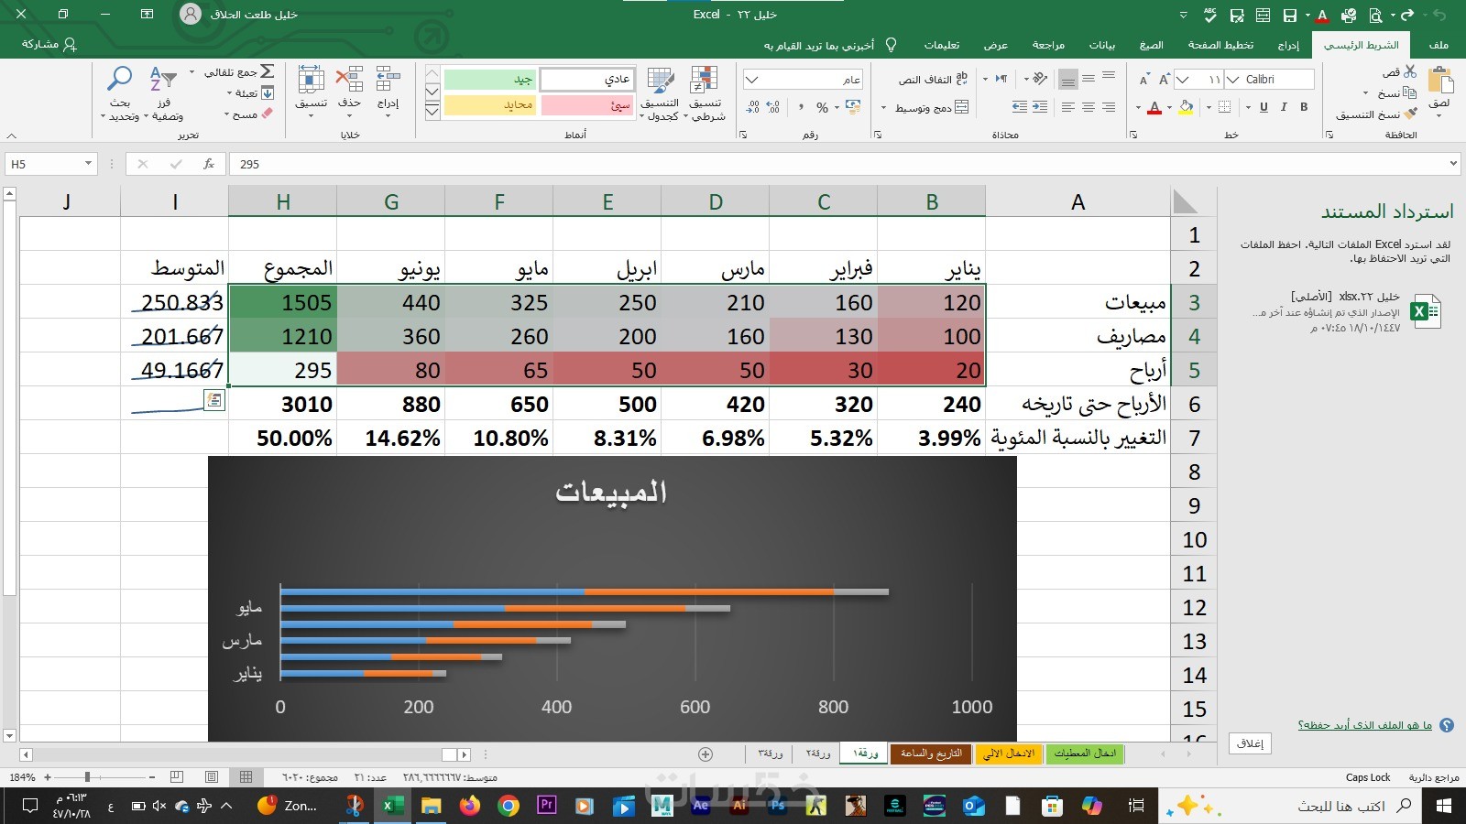Click the Wrap Text (التفاف النص) icon
The width and height of the screenshot is (1466, 824).
pyautogui.click(x=961, y=80)
